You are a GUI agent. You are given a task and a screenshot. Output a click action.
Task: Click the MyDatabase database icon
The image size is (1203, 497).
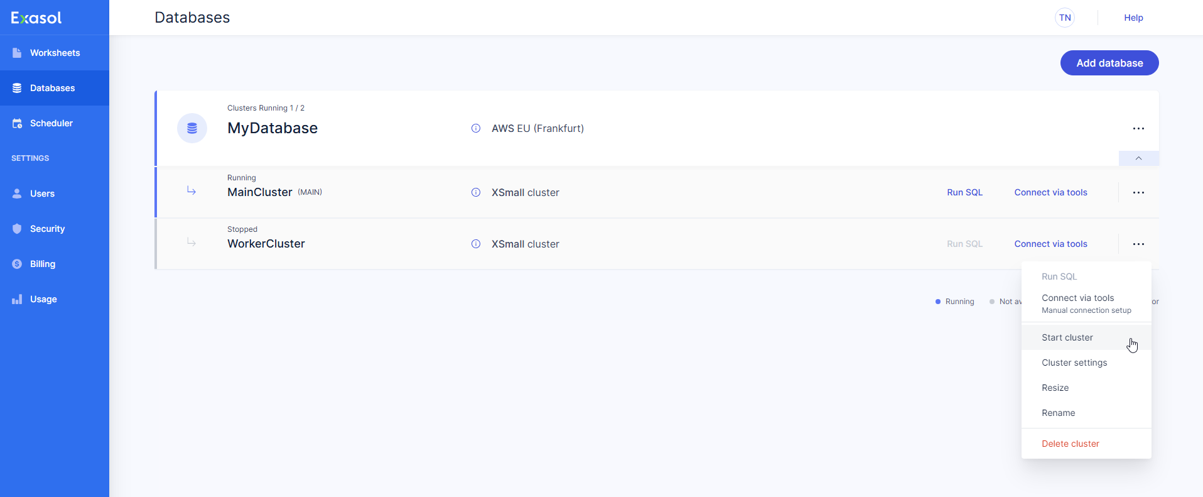[192, 128]
